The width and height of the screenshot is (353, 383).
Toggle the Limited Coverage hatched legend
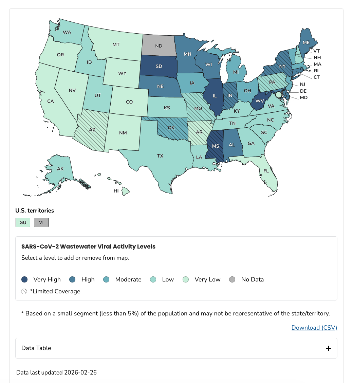coord(51,291)
